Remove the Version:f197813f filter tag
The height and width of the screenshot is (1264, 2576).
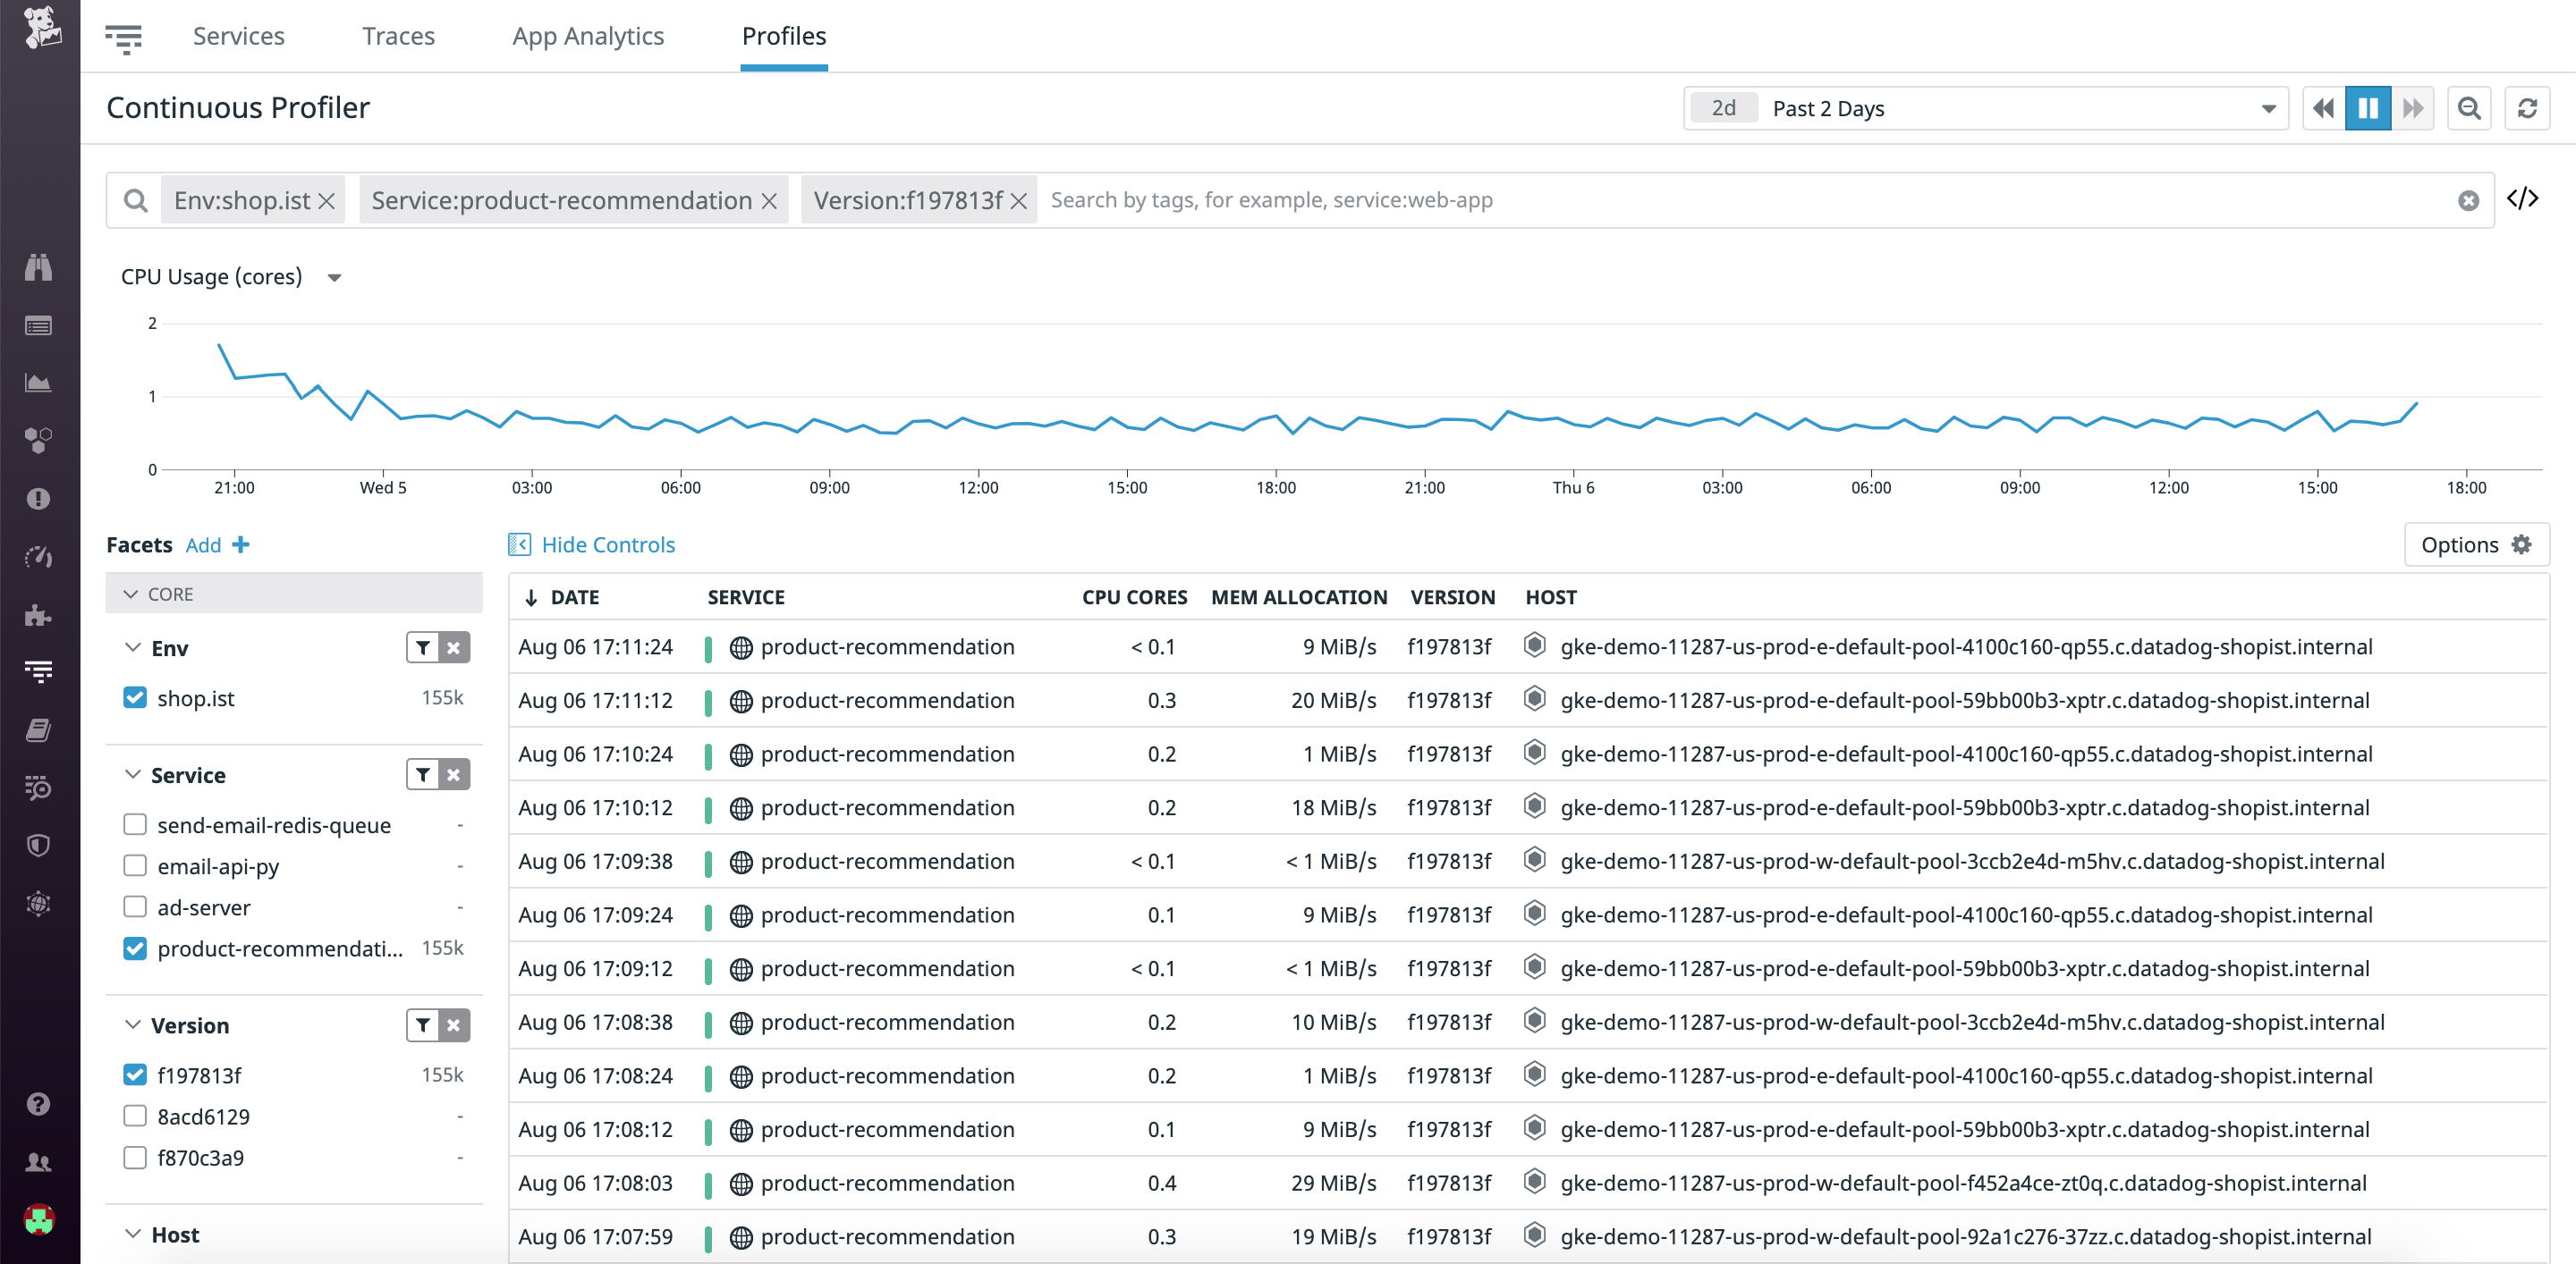1019,201
